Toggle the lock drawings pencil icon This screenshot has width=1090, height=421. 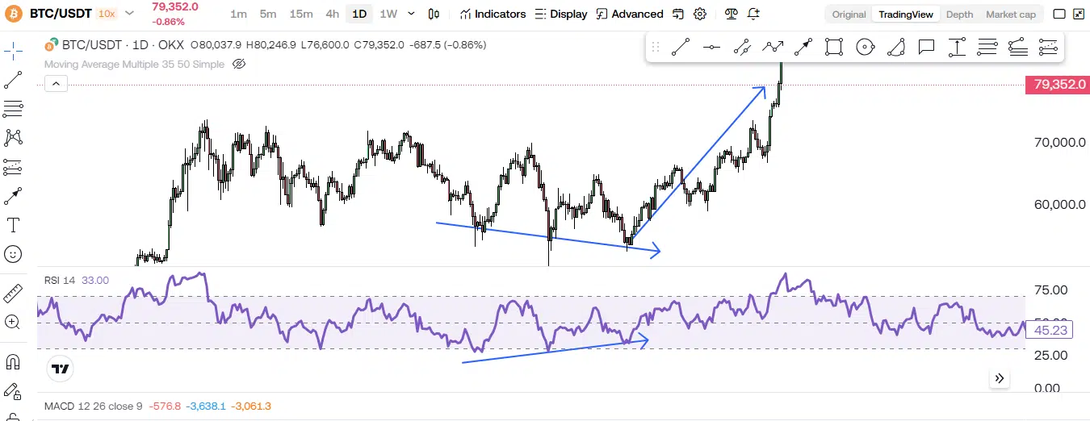coord(13,392)
